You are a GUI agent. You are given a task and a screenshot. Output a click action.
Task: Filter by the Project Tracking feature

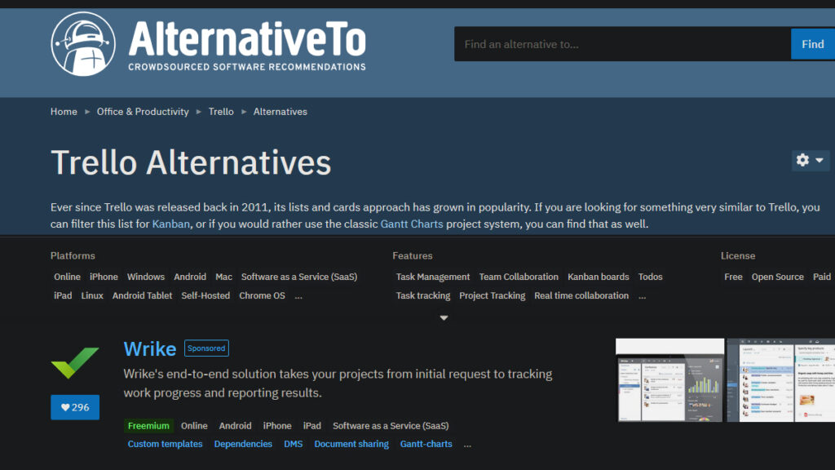pyautogui.click(x=492, y=295)
